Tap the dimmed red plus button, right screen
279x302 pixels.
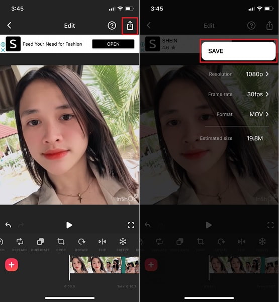coord(151,265)
